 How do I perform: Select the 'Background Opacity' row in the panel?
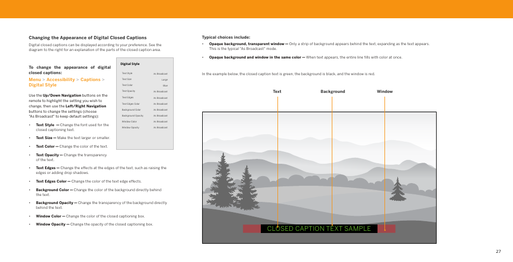(145, 115)
